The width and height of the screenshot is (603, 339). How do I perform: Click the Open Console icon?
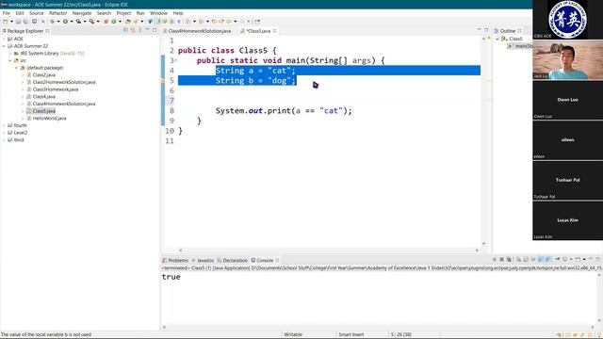578,260
